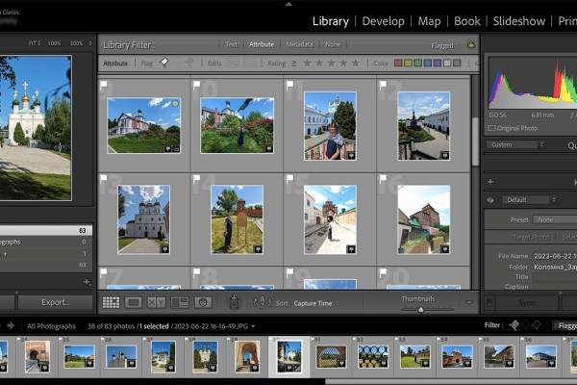
Task: Click the rating greater-than-or-equal symbol
Action: tap(294, 63)
